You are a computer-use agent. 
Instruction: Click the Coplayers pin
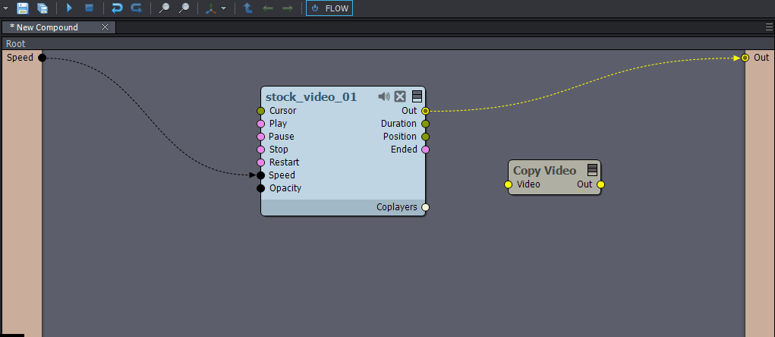(425, 207)
